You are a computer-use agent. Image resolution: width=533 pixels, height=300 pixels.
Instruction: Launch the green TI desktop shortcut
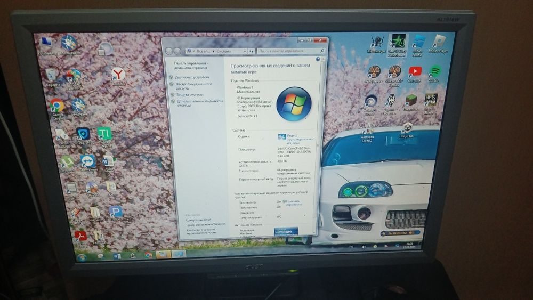click(104, 136)
